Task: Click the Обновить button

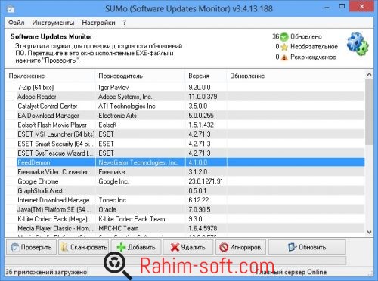Action: tap(307, 247)
